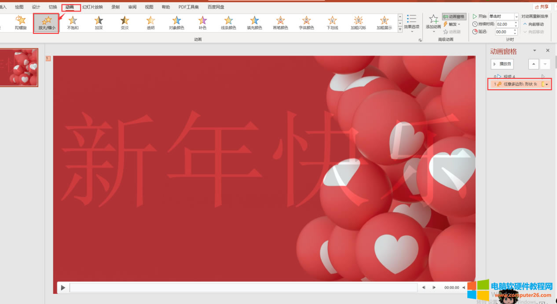Click 向前移动 to reorder animation earlier
Screen dimensions: 557x304
pyautogui.click(x=537, y=24)
